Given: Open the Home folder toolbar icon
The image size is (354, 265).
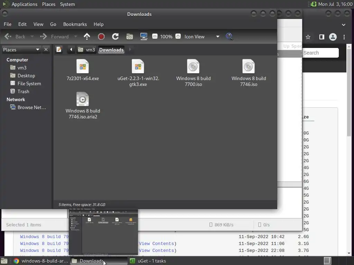Looking at the screenshot, I should [x=130, y=37].
